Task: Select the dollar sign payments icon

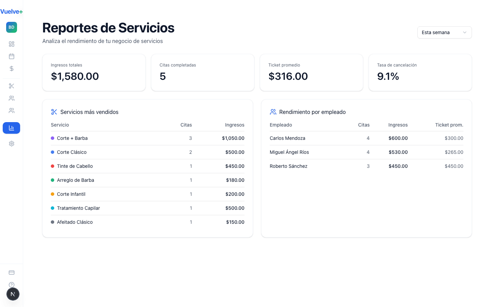Action: coord(11,69)
